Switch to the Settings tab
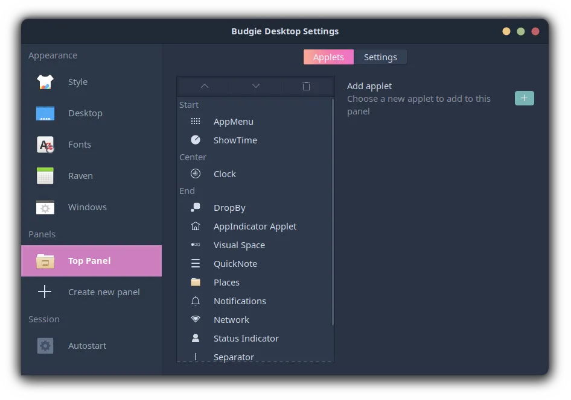Screen dimensions: 571x400 tap(380, 57)
